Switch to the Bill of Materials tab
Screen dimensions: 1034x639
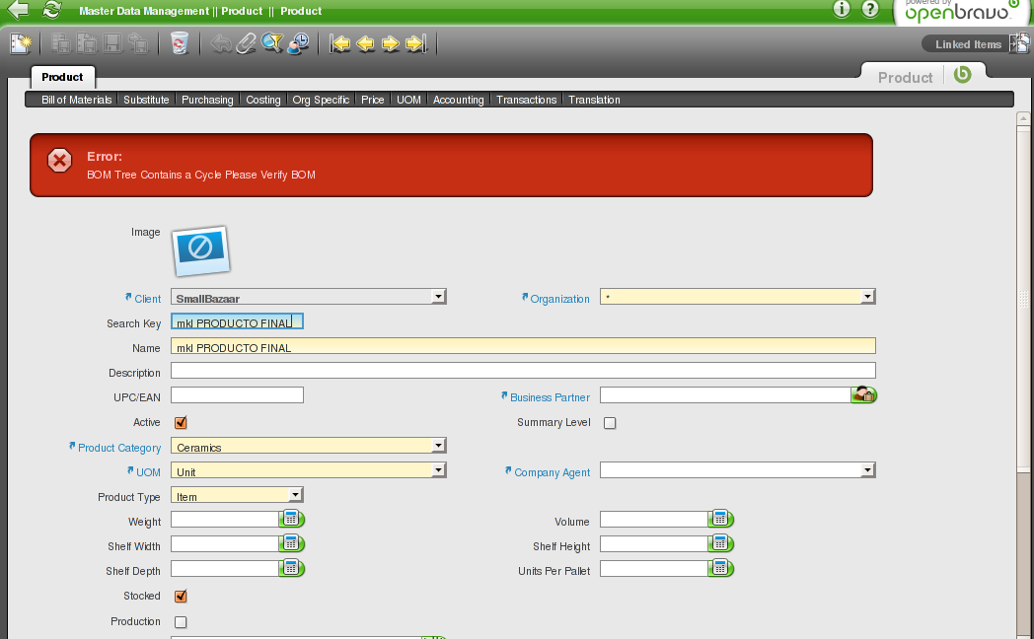[x=76, y=100]
